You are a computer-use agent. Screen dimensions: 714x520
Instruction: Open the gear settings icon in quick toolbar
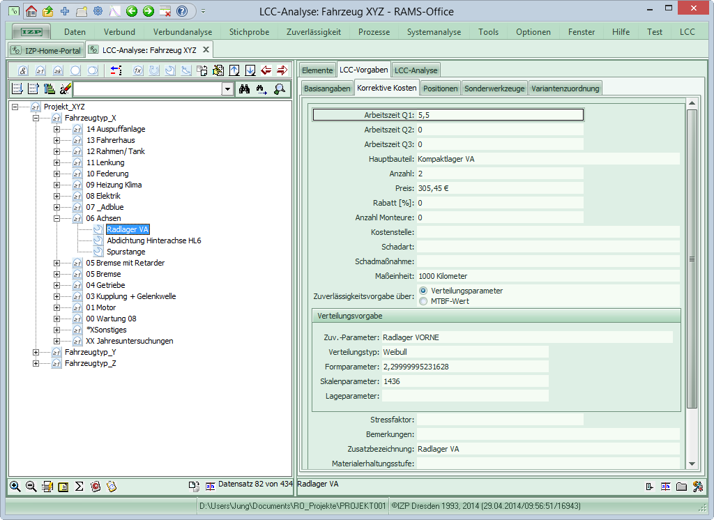(x=98, y=11)
